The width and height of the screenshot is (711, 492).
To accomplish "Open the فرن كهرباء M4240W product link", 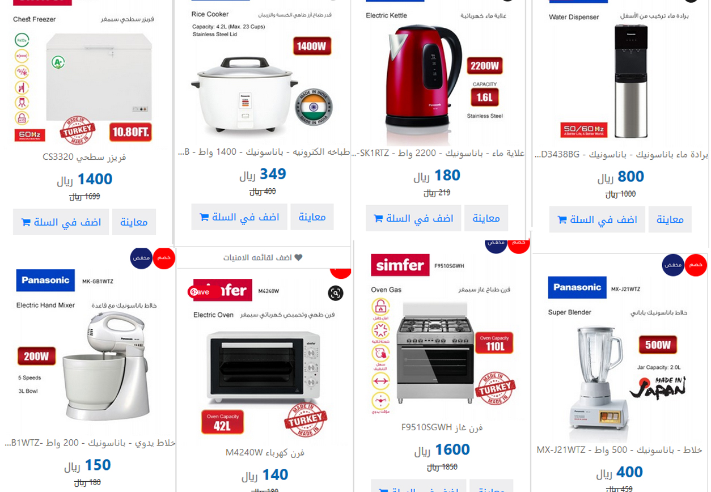I will 265,452.
